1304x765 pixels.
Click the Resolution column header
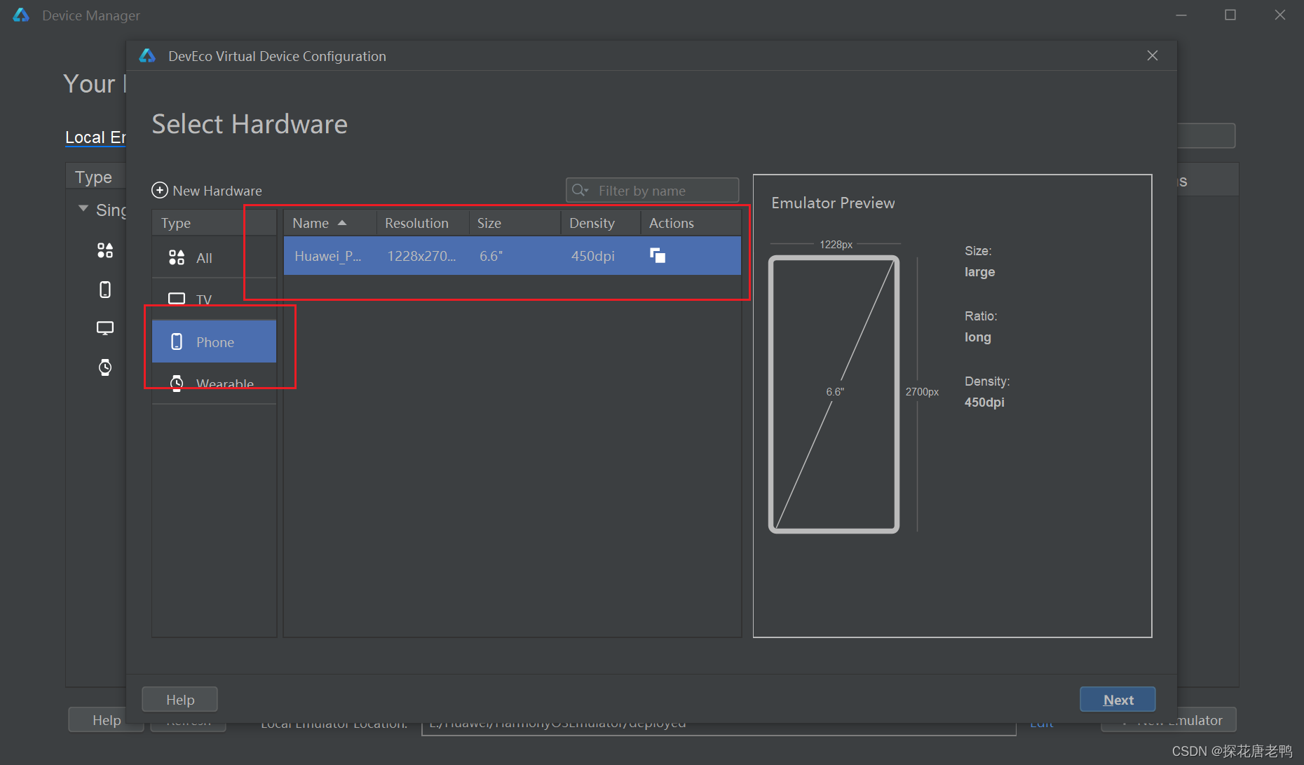tap(423, 223)
